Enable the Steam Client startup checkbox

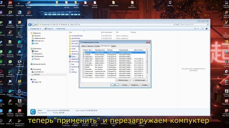click(84, 74)
